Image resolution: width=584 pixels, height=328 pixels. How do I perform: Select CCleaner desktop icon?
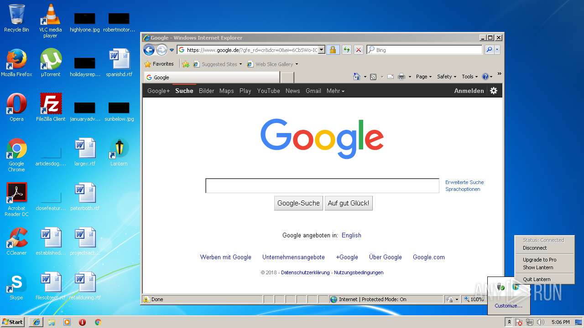(16, 242)
